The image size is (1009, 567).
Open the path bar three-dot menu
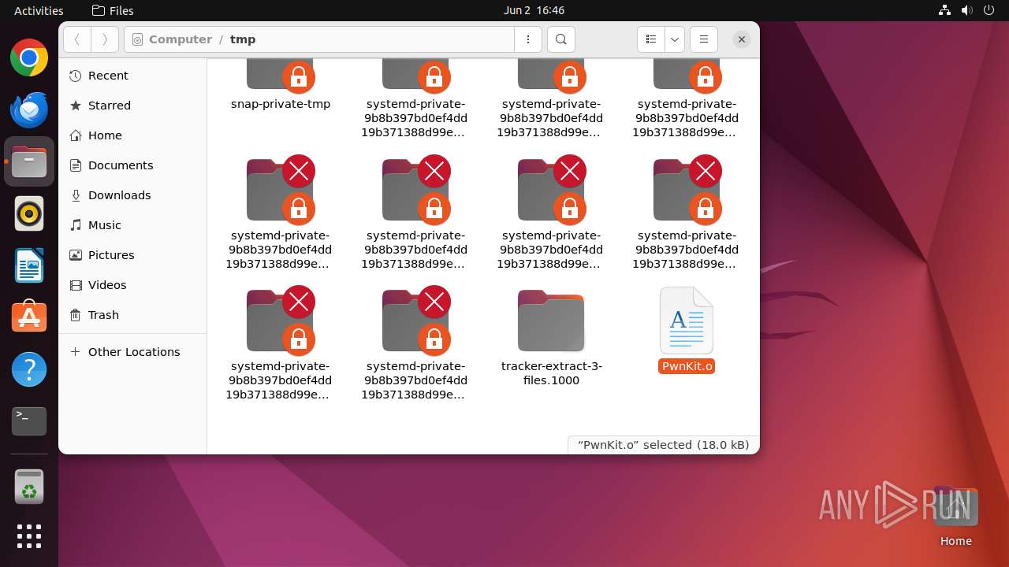pyautogui.click(x=528, y=39)
